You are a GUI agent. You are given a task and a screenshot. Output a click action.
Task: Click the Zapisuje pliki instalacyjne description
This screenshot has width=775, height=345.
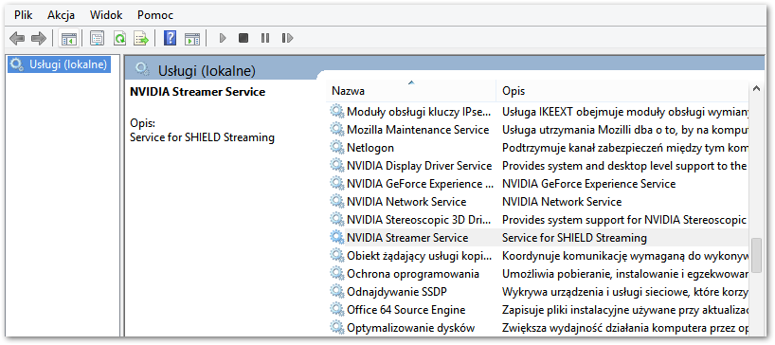tap(625, 310)
